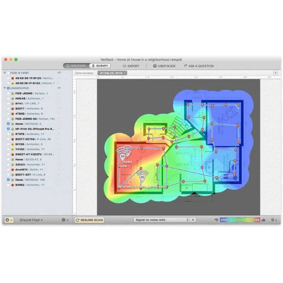Click the signal icon of the R7XFB network
The width and height of the screenshot is (283, 283).
tap(13, 134)
